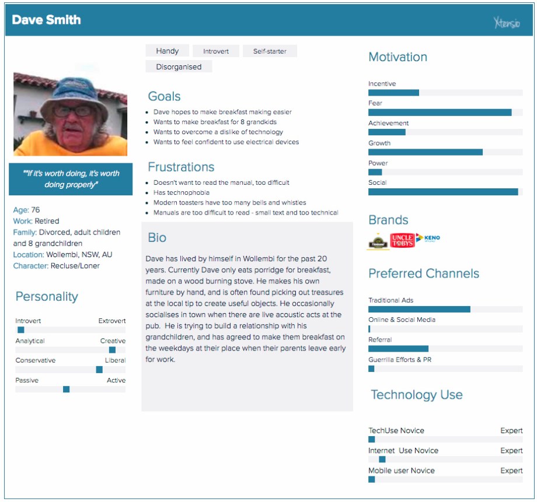
Task: Select the Uncle Tobys brand logo
Action: click(x=402, y=240)
